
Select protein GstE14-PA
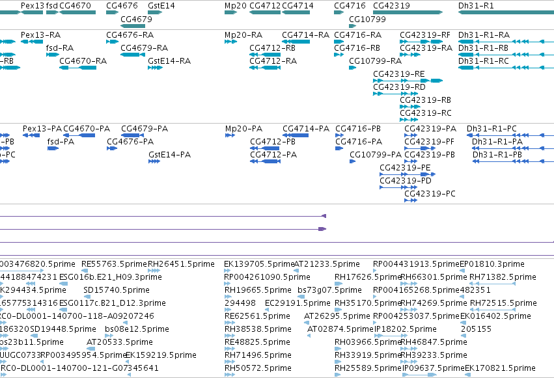point(154,161)
